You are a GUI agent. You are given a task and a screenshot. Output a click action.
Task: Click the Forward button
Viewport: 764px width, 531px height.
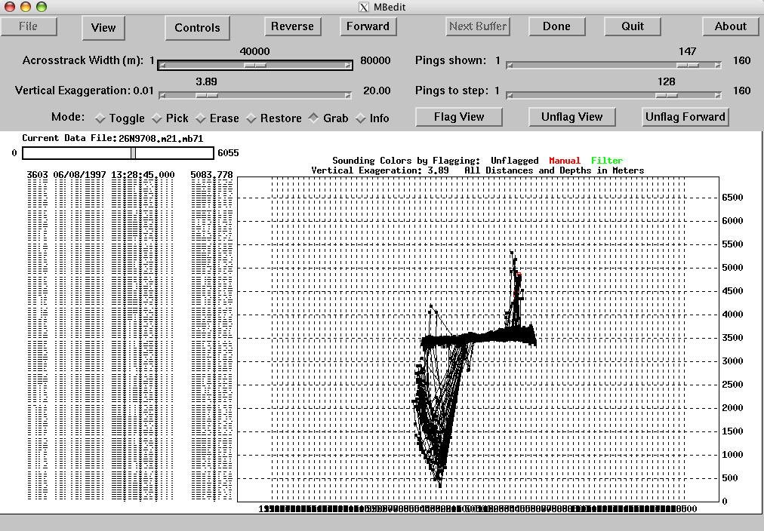[368, 26]
